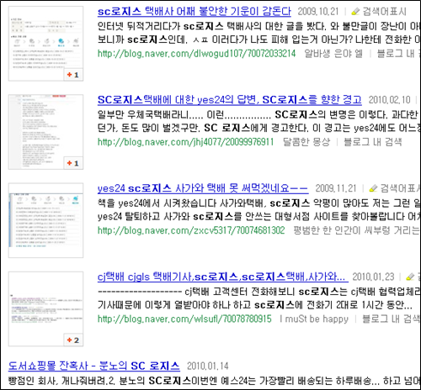This screenshot has width=421, height=390.
Task: Click '블로그 내 검색' beside I muSt be happy
Action: [391, 319]
